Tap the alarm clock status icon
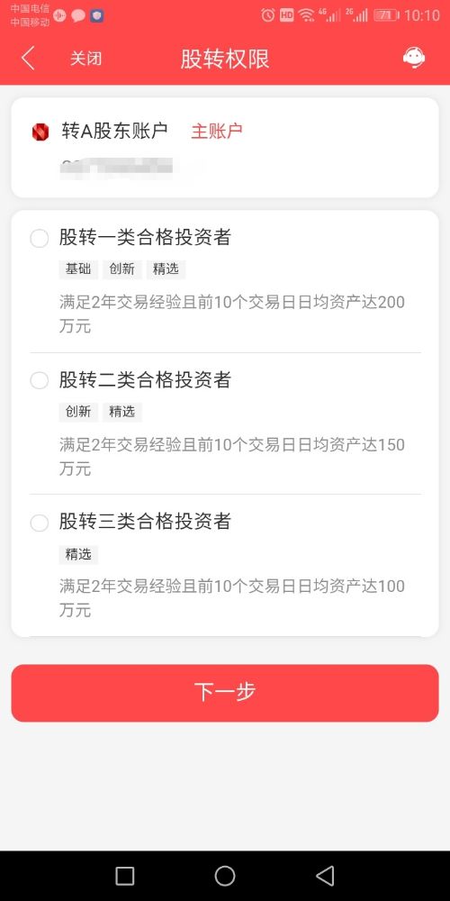Screen dimensions: 450x901 click(x=268, y=15)
